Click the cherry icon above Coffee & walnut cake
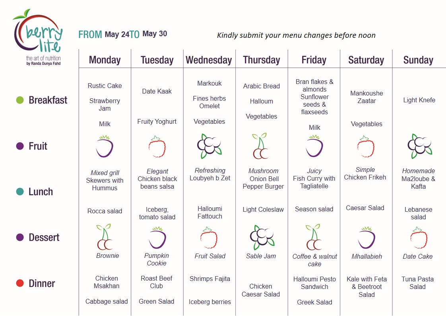The width and height of the screenshot is (446, 316). 314,237
